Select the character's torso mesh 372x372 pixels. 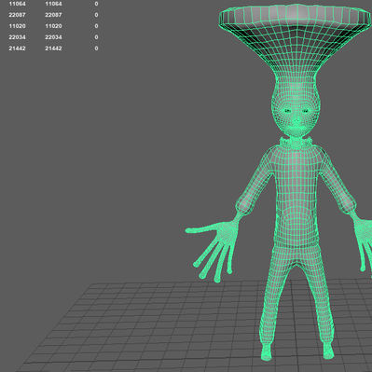(x=296, y=196)
